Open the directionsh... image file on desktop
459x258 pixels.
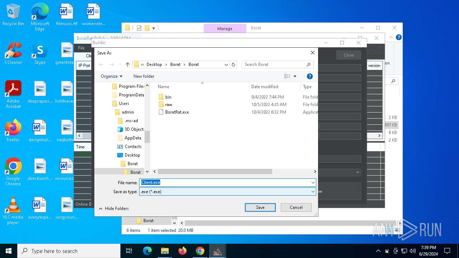(40, 169)
